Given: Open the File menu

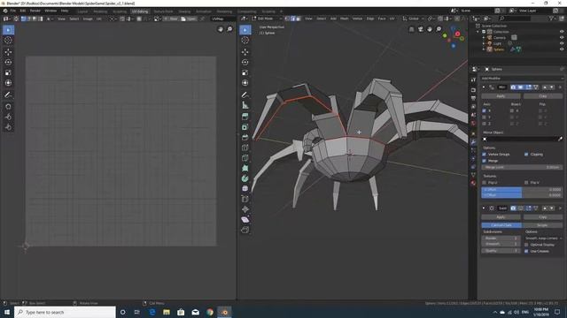Looking at the screenshot, I should (x=13, y=11).
